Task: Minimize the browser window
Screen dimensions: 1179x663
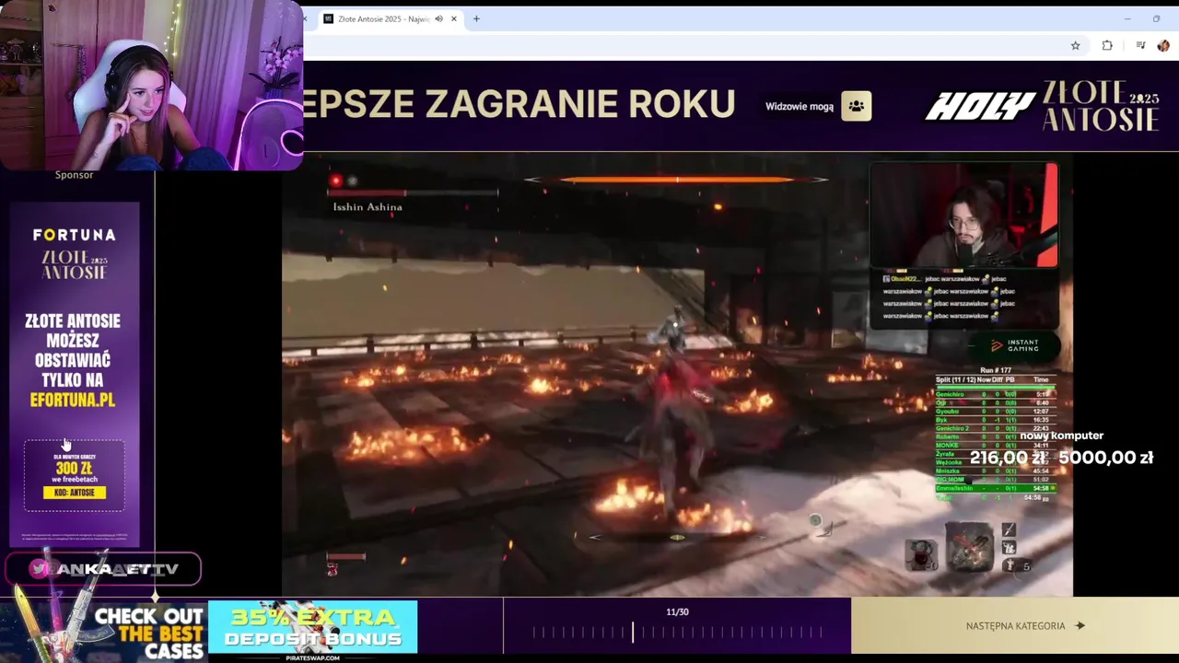Action: click(1126, 18)
